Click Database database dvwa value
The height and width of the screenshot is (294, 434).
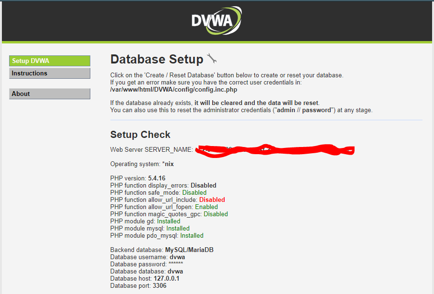tap(175, 272)
